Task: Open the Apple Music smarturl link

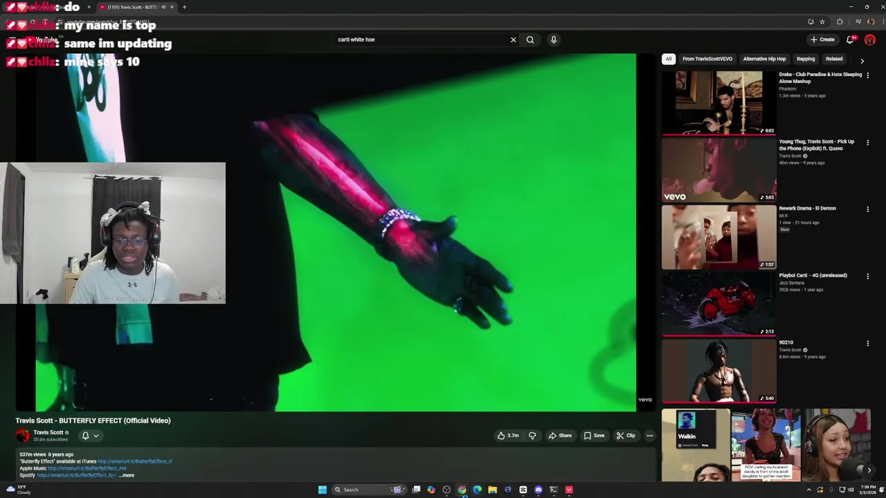Action: click(87, 468)
